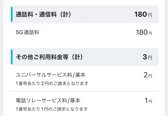Select the note 1番号あたり2円のご請求となります
168x116 pixels.
[52, 83]
